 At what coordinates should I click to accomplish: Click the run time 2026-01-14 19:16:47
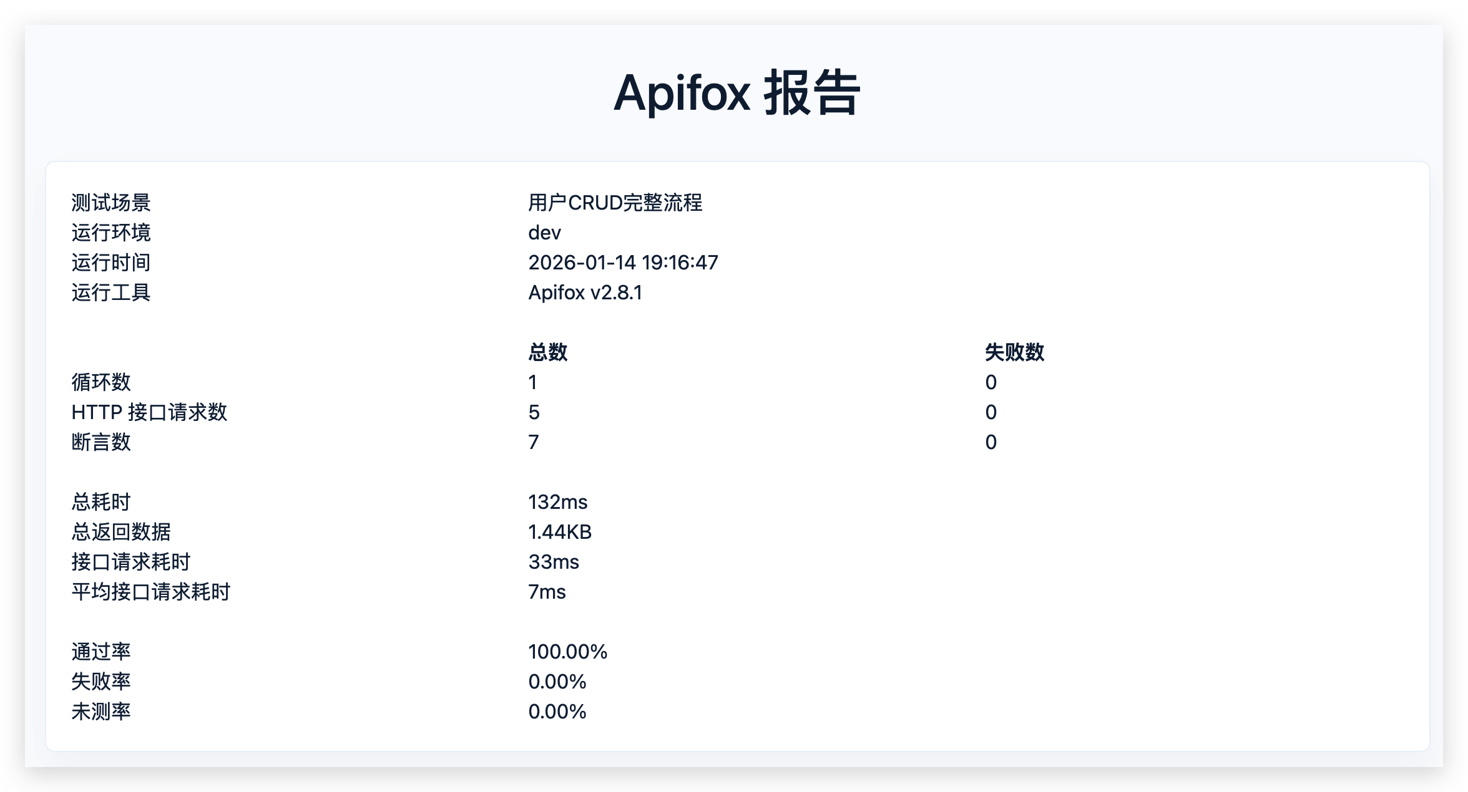[x=623, y=263]
